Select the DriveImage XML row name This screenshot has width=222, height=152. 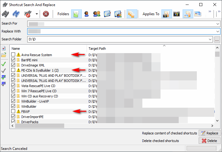[33, 65]
